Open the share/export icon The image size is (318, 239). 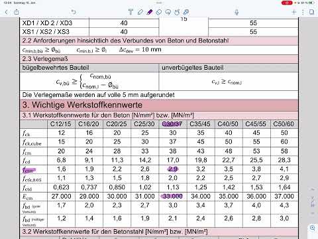17,12
